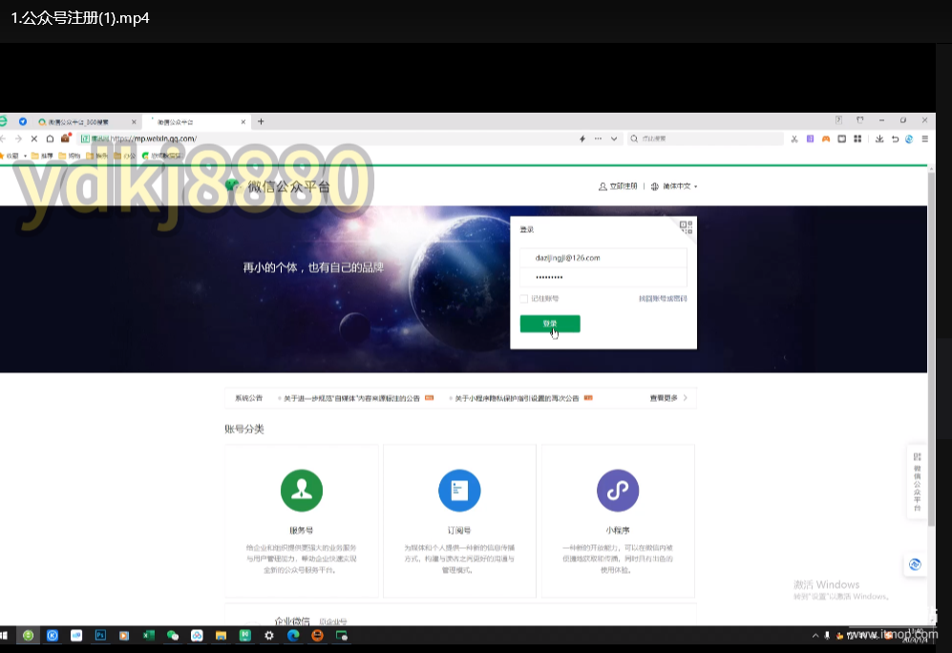Open the purple 小程序 mini program icon
Image resolution: width=952 pixels, height=653 pixels.
tap(617, 490)
